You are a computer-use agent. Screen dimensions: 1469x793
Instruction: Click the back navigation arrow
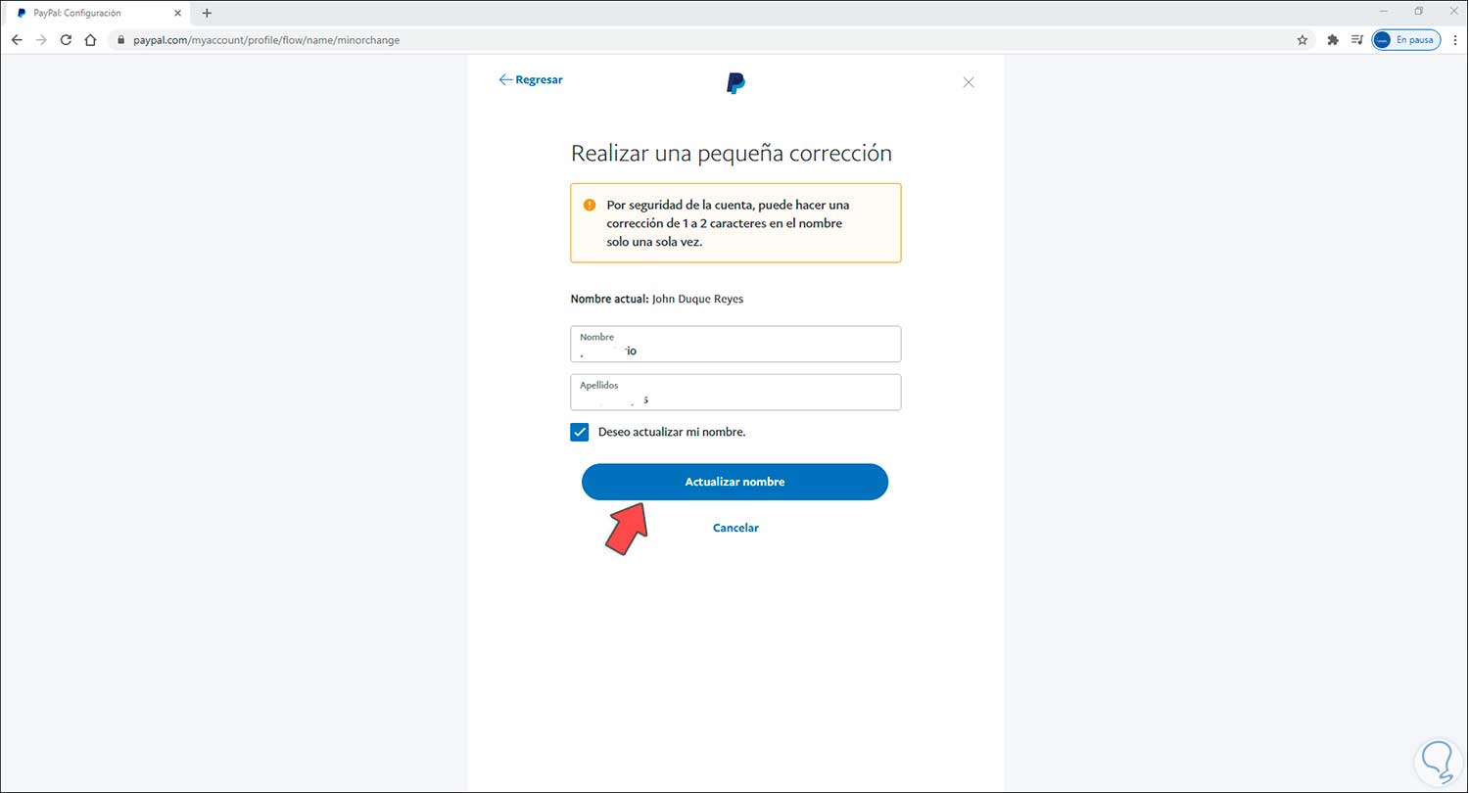pos(17,40)
